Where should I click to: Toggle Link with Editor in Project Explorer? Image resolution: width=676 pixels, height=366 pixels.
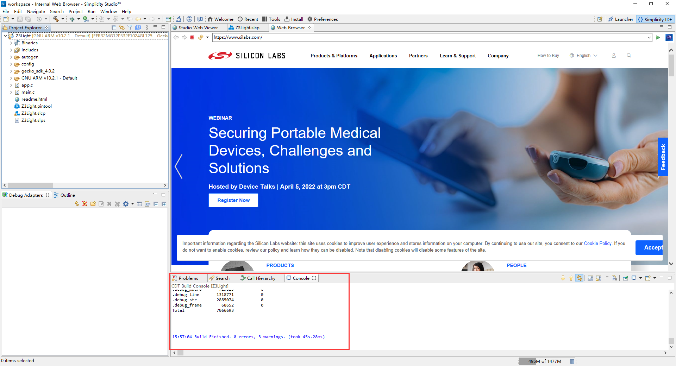click(122, 27)
